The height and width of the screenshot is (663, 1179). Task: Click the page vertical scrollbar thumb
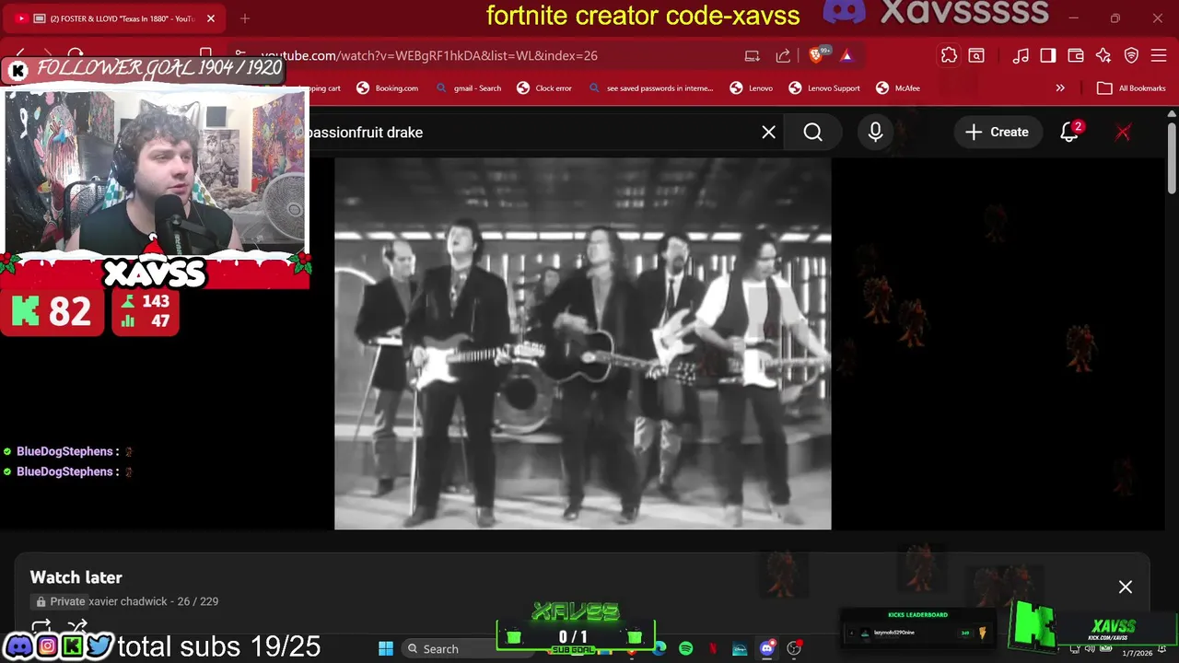(1172, 157)
